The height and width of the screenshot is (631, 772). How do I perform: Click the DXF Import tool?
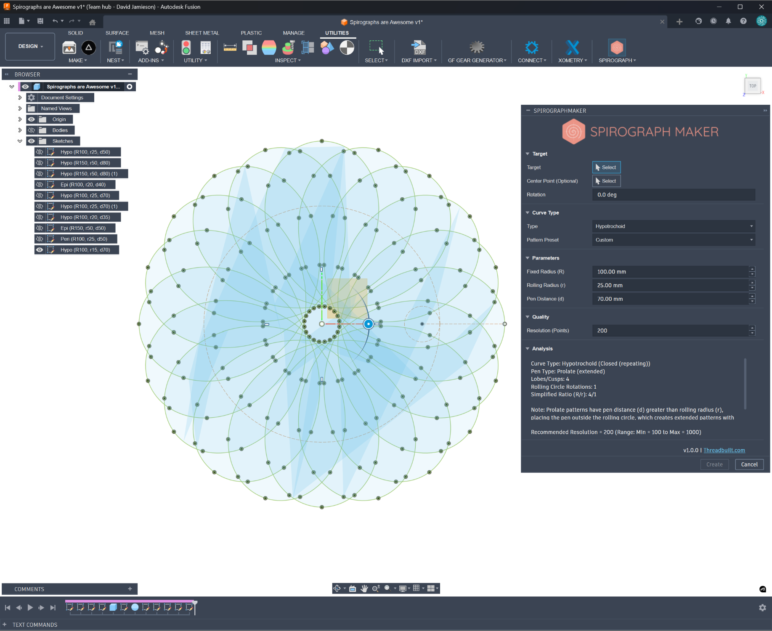click(418, 48)
